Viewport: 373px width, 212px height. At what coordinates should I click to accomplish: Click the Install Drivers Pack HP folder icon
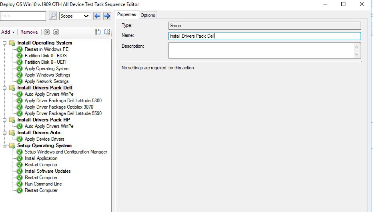pyautogui.click(x=12, y=120)
